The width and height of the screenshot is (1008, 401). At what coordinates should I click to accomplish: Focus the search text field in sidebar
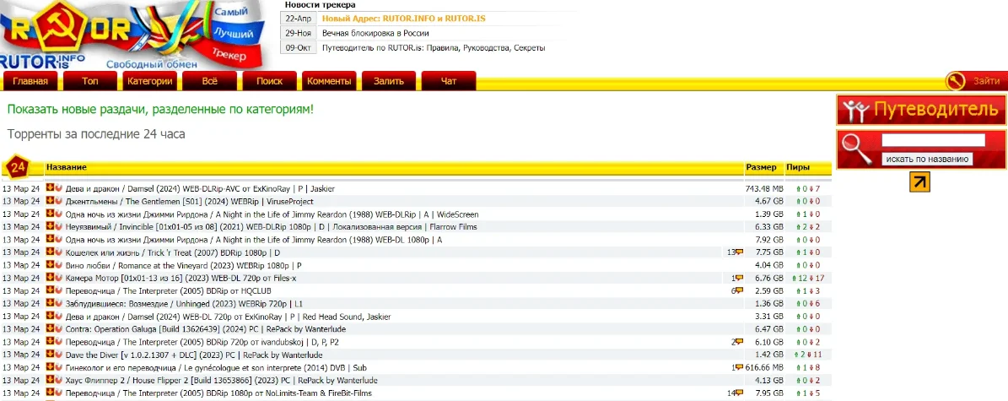[x=933, y=140]
